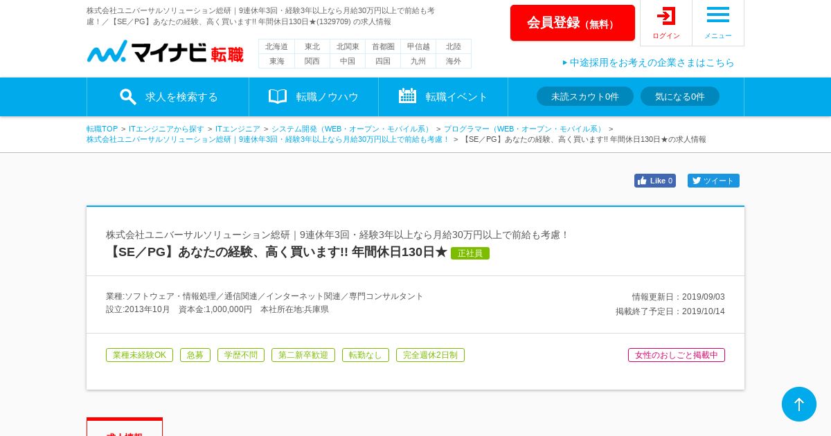Click the magnifier icon for 求人を検索する
Screen dimensions: 831x436
(128, 97)
